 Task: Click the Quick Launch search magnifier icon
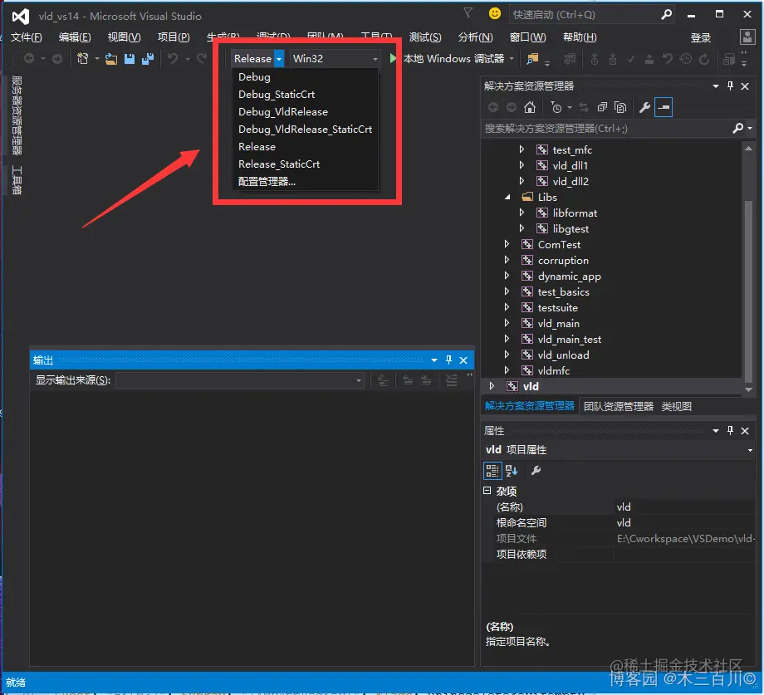pos(667,15)
